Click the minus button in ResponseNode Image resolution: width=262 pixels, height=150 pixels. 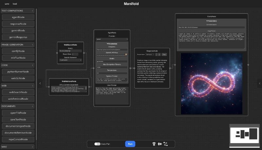click(x=156, y=55)
